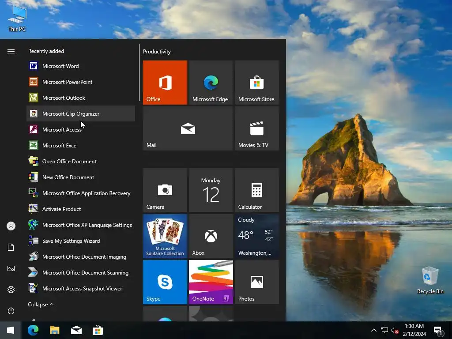Click the Recently added heading
The height and width of the screenshot is (339, 452).
46,51
